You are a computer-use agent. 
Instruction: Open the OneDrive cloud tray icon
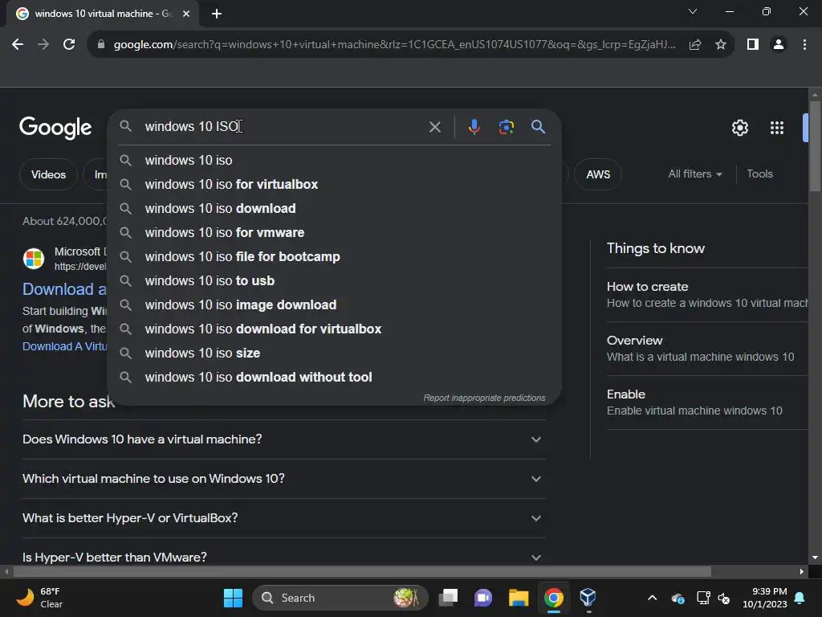tap(678, 598)
